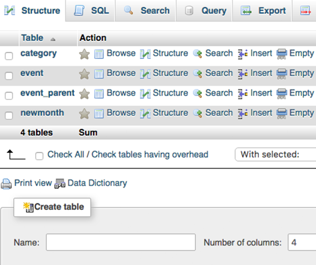This screenshot has height=265, width=316.
Task: Sort by the Table column header
Action: [x=32, y=38]
